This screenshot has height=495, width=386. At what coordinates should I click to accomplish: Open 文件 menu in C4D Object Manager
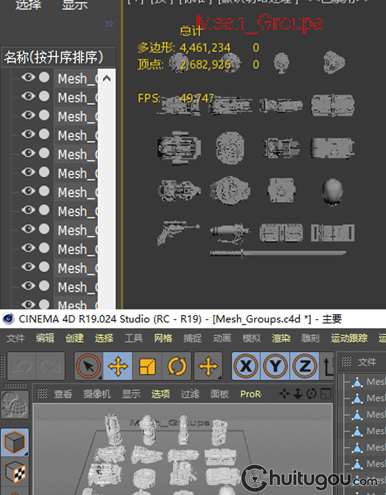coord(367,362)
